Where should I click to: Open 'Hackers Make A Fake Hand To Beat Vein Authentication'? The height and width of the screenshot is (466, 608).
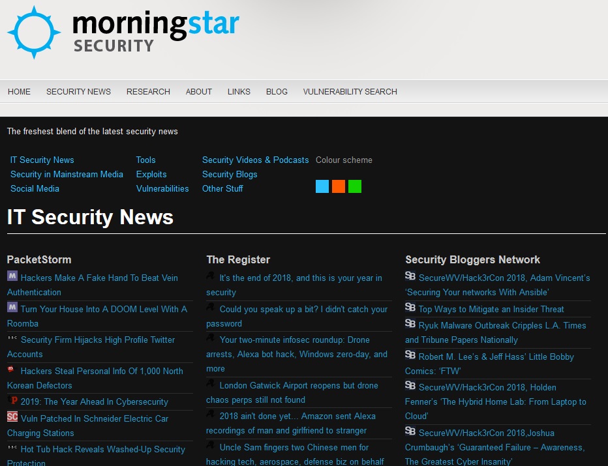point(93,285)
